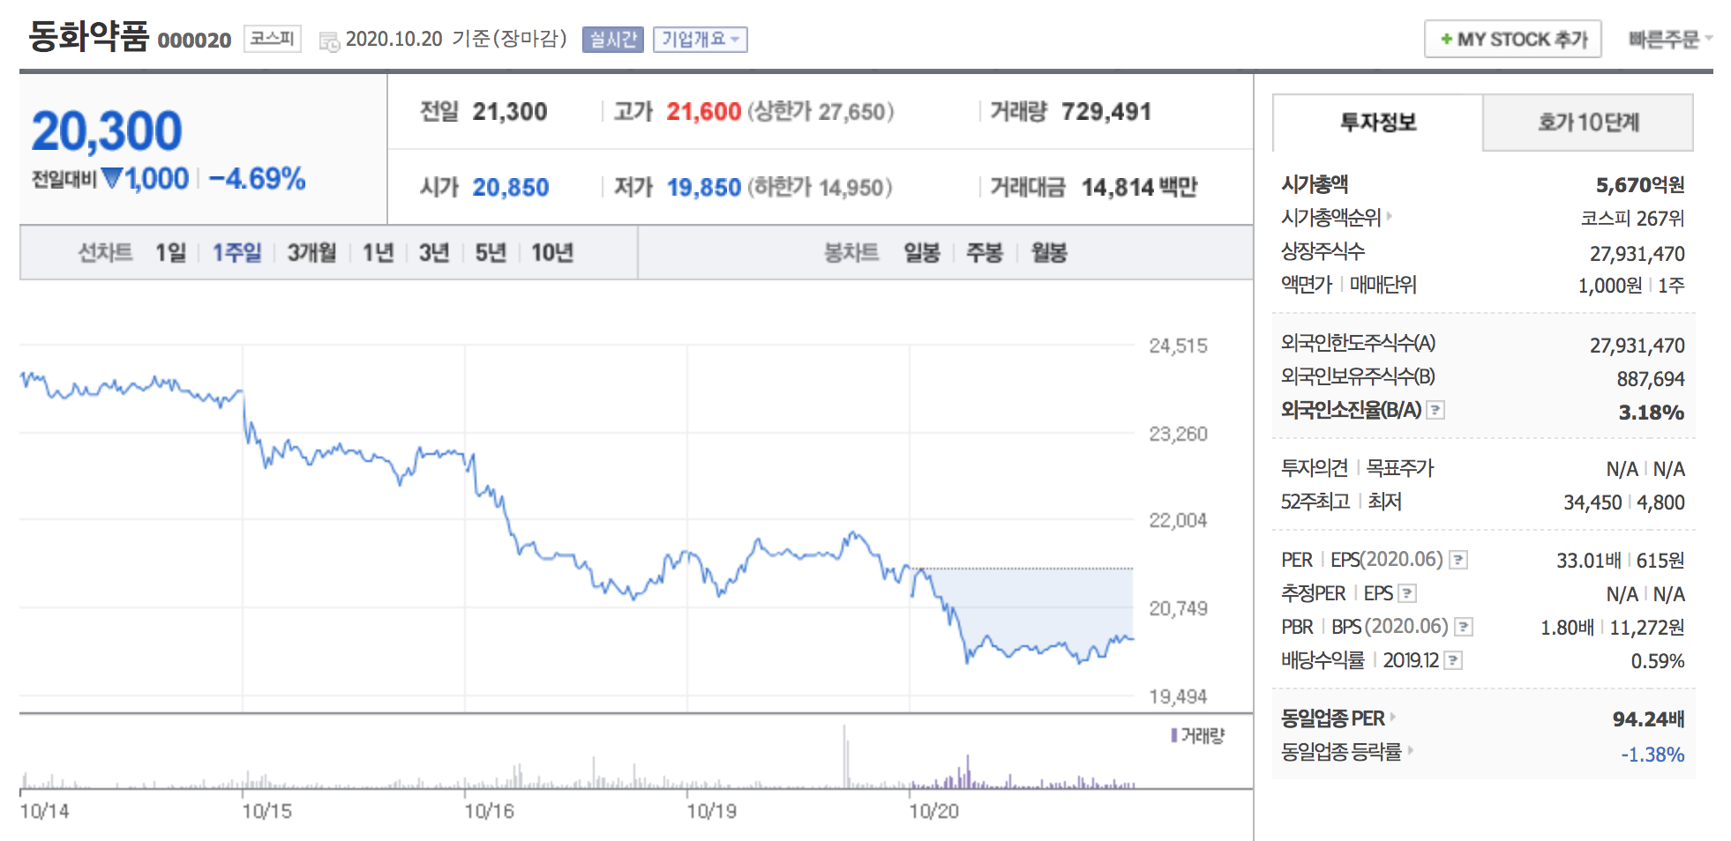Click the calendar clock icon beside the date

pyautogui.click(x=329, y=41)
